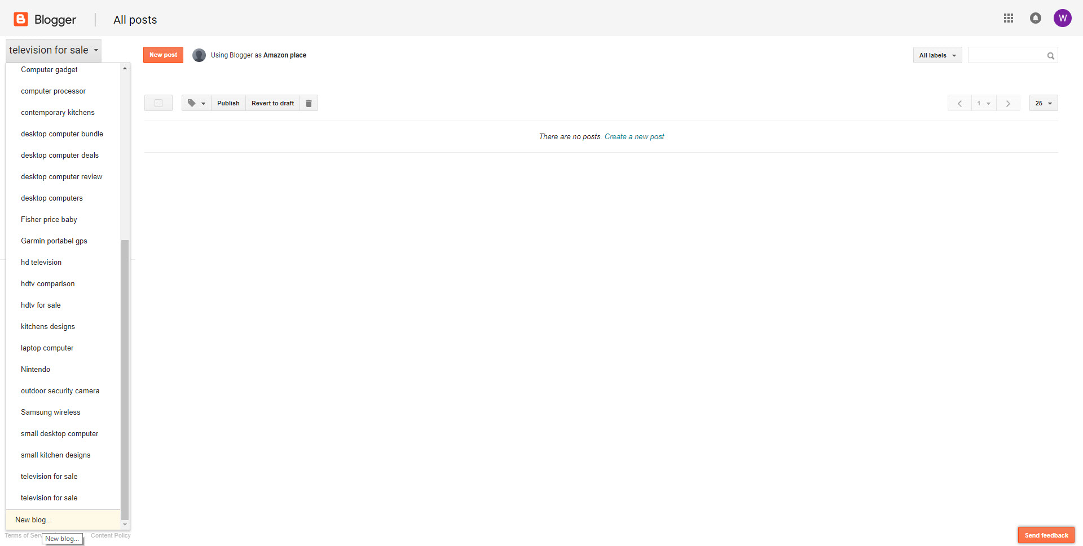1083x546 pixels.
Task: Click the blog list scrollbar thumb
Action: 125,378
